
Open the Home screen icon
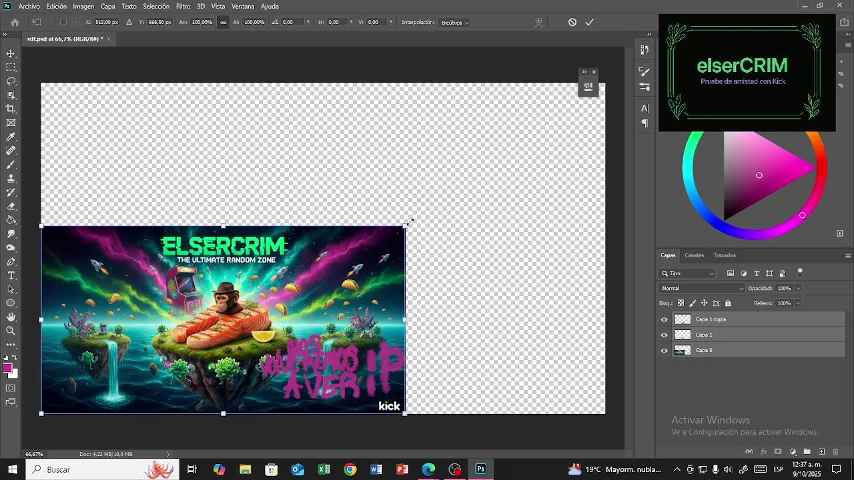click(x=15, y=22)
